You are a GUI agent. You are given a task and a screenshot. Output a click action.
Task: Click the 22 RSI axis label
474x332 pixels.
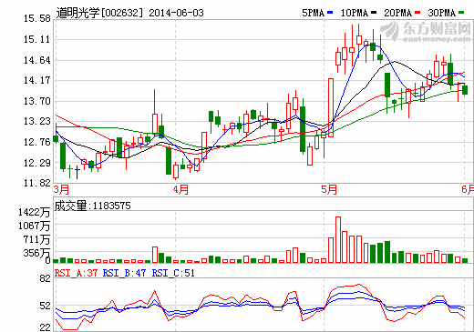[x=45, y=327]
